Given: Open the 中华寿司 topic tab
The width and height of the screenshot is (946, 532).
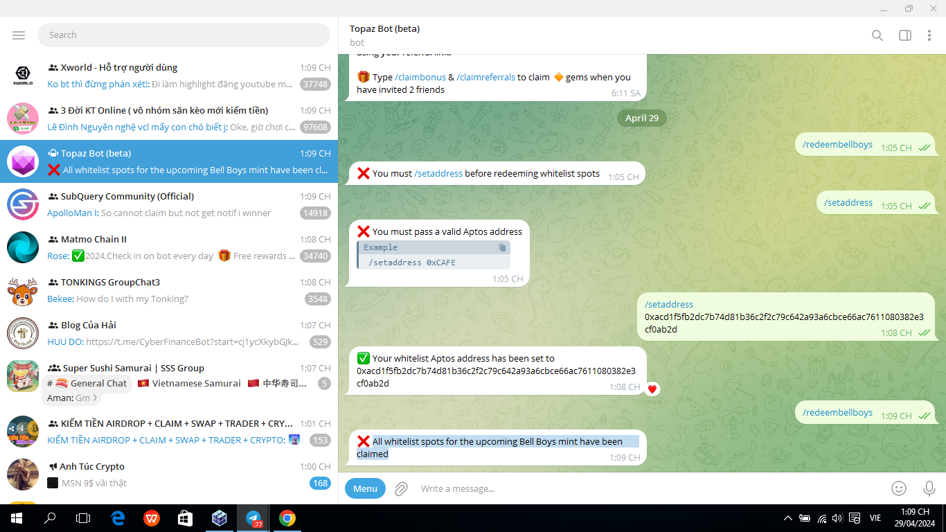Looking at the screenshot, I should coord(276,383).
